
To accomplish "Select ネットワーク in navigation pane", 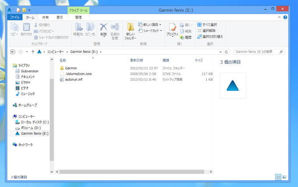I will pos(23,145).
